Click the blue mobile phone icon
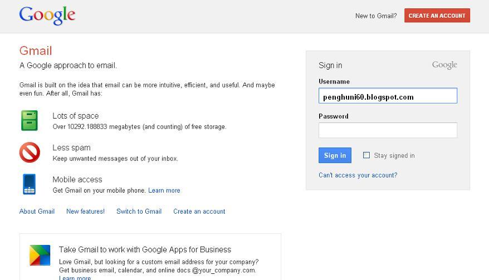The height and width of the screenshot is (280, 489). (30, 184)
